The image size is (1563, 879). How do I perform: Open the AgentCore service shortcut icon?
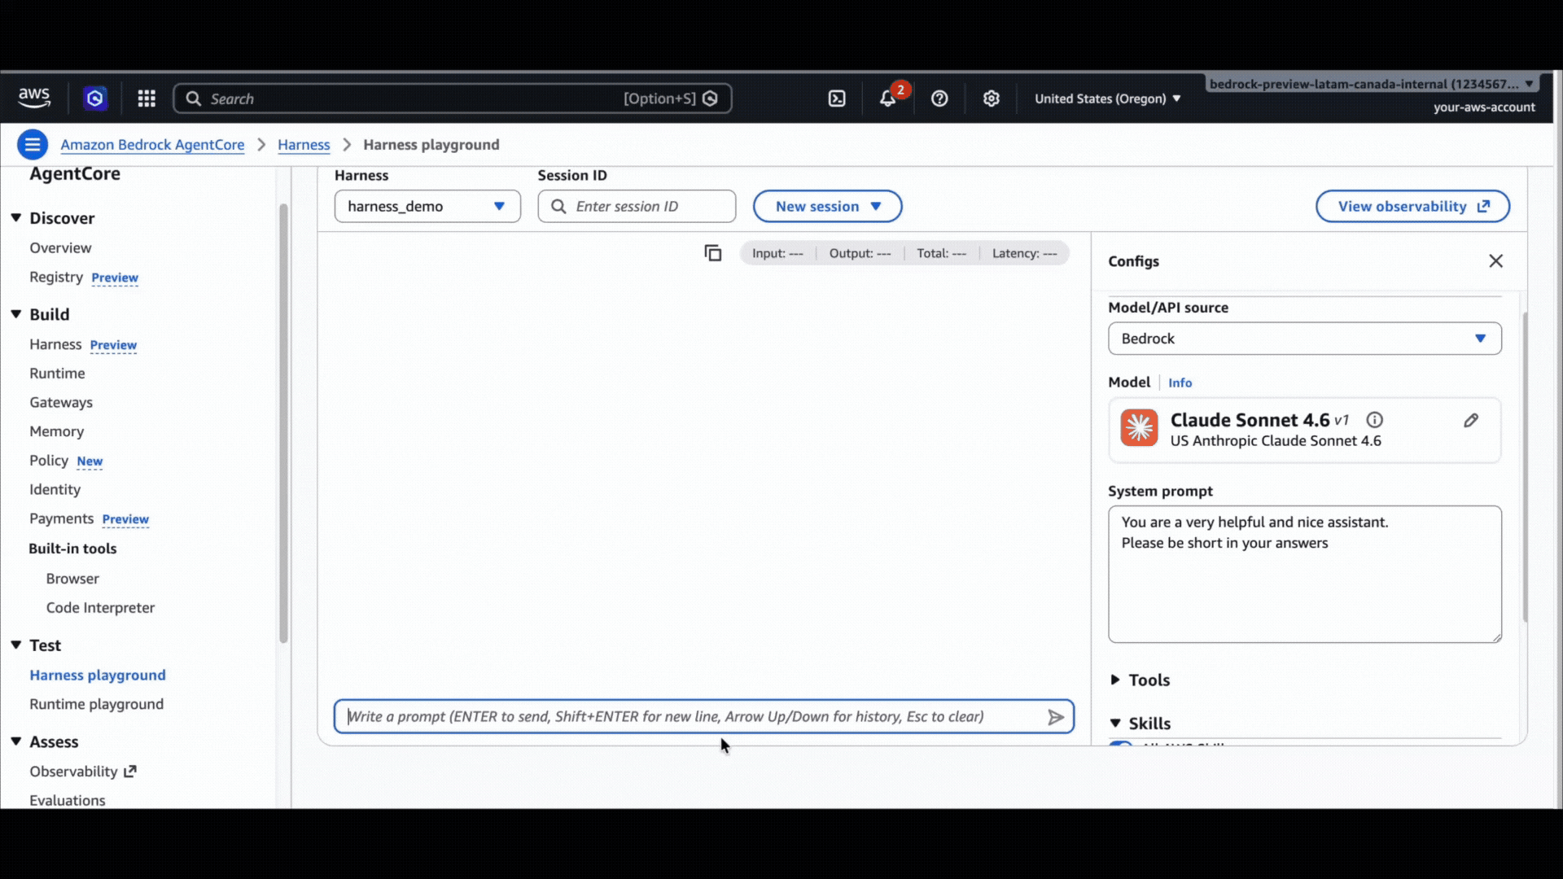(x=95, y=98)
